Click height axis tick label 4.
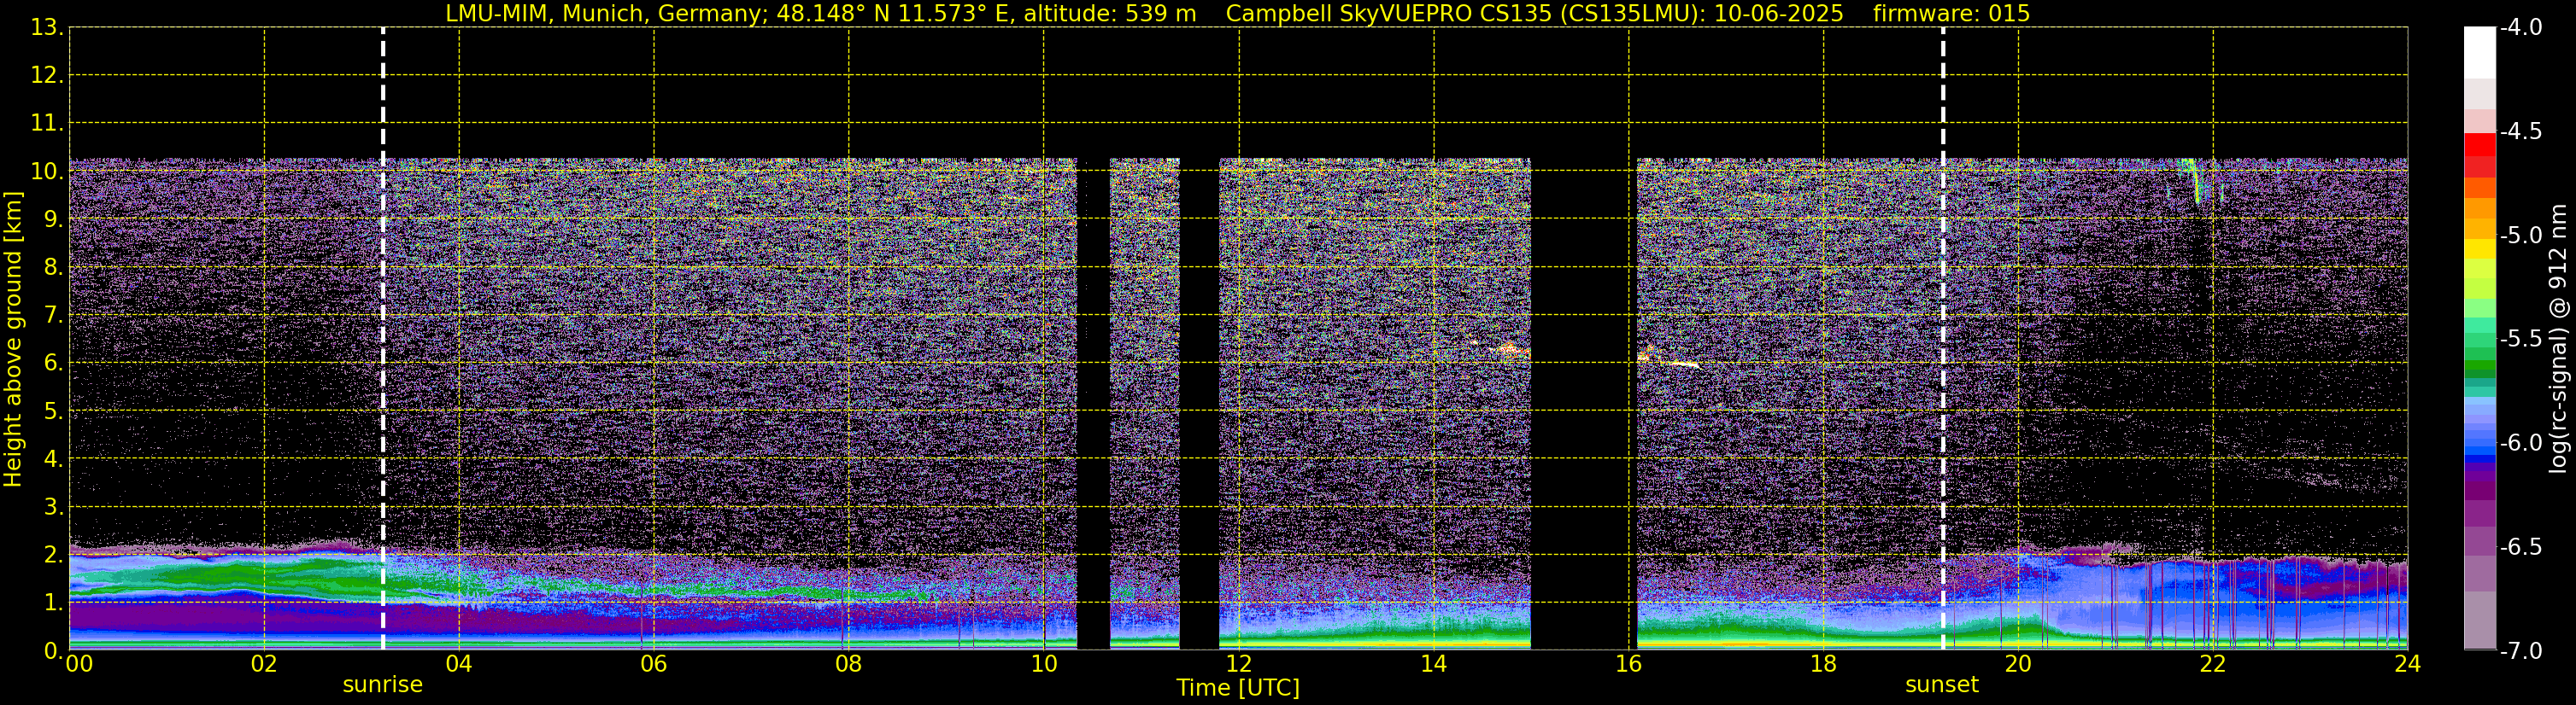 coord(52,459)
